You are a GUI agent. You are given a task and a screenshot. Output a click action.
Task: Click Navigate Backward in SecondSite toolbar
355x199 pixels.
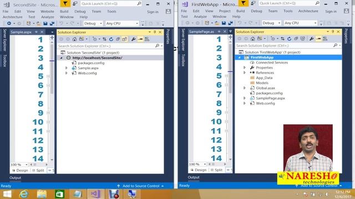(9, 23)
